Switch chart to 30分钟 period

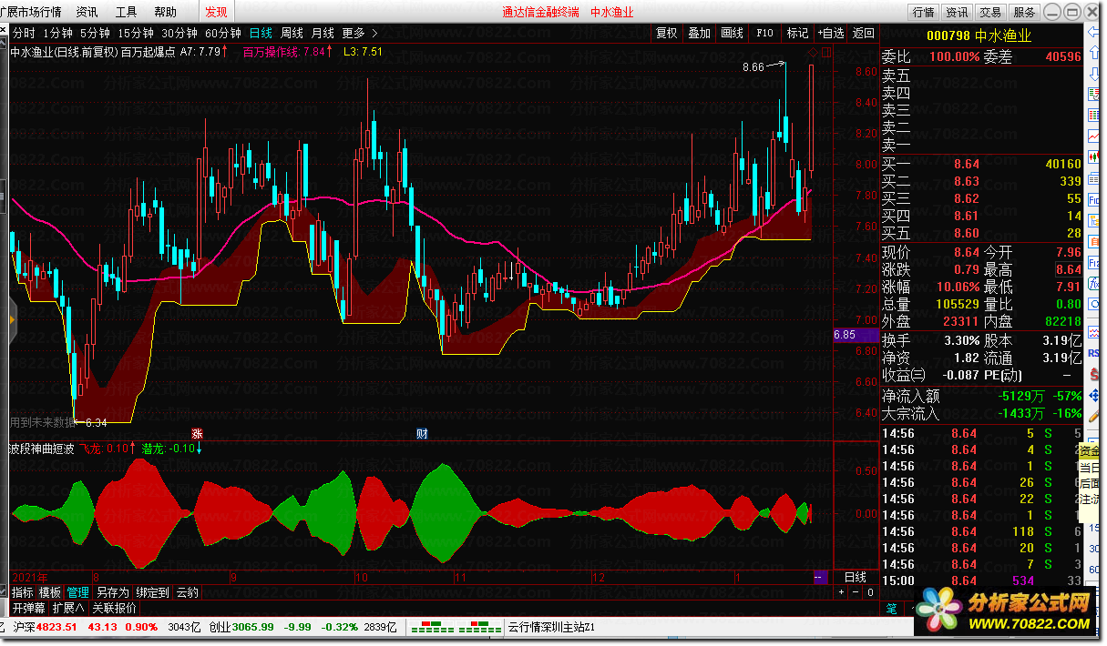(179, 33)
